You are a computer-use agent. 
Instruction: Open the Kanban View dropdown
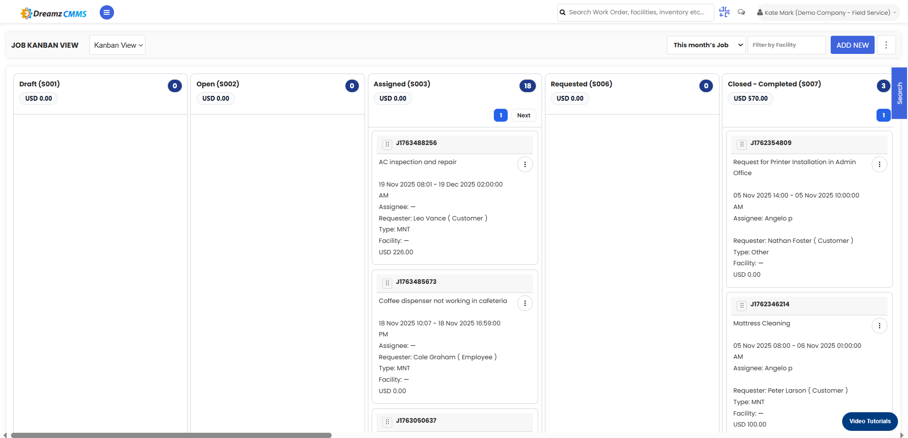117,45
